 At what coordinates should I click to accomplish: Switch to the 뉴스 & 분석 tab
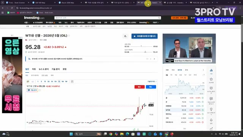pyautogui.click(x=44, y=69)
